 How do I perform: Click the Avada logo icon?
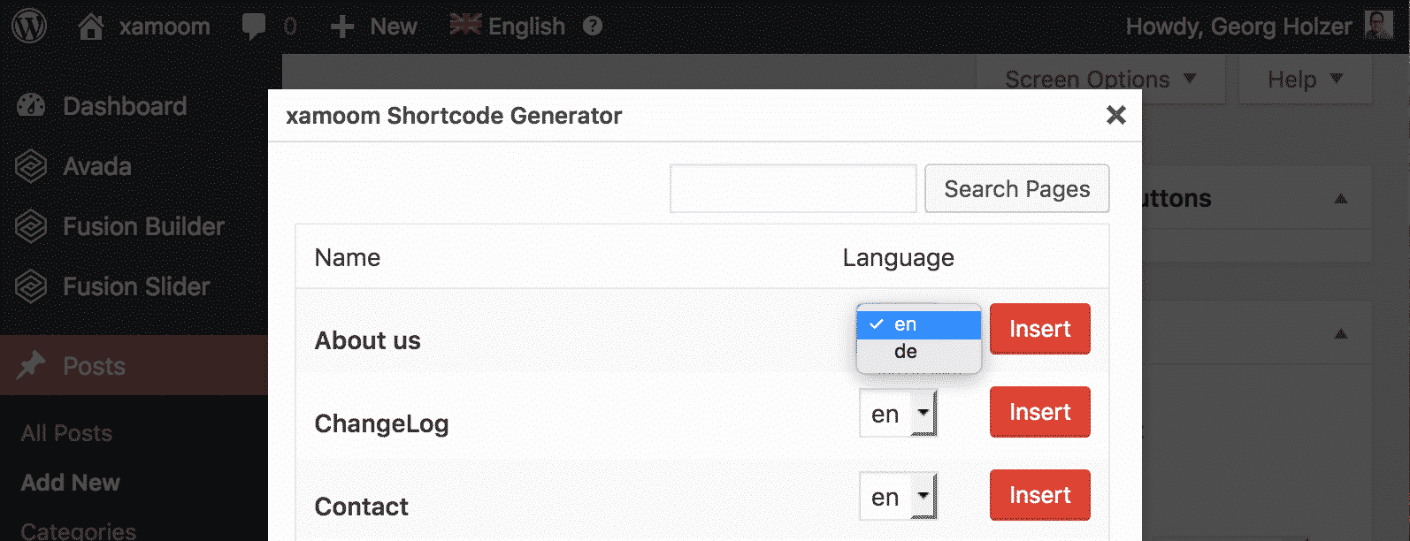tap(31, 166)
